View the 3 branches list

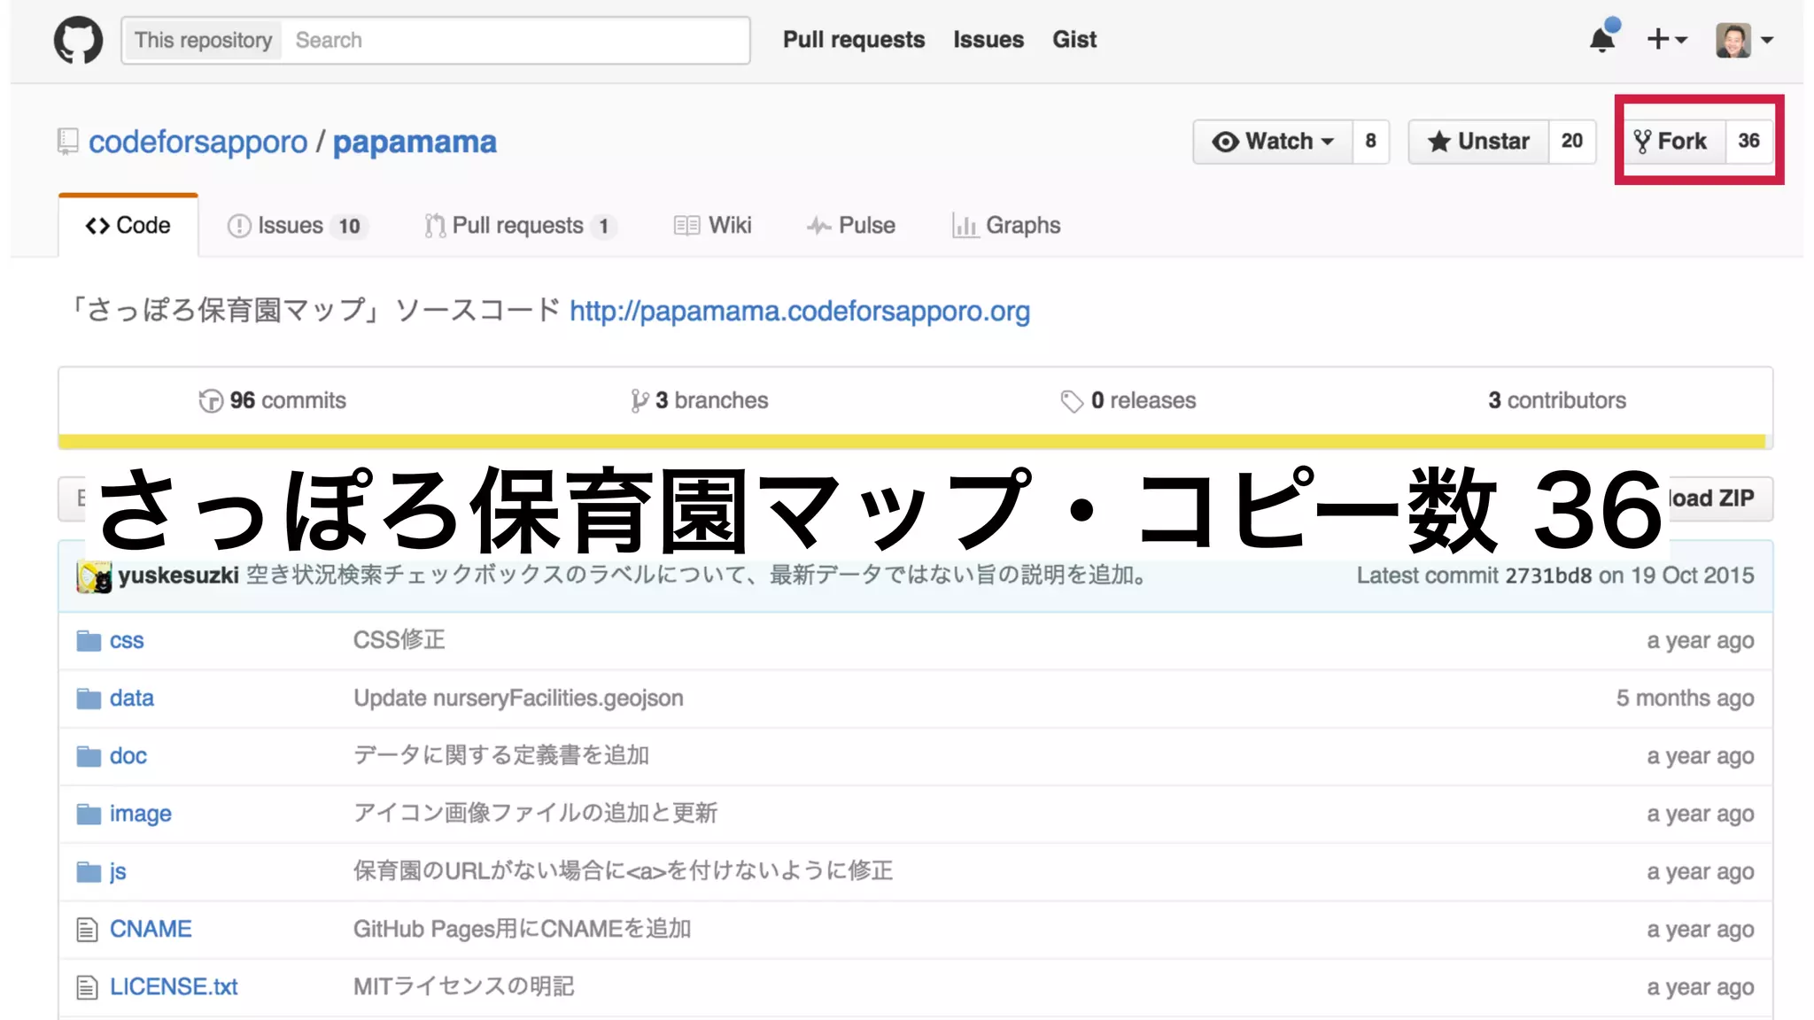(700, 401)
